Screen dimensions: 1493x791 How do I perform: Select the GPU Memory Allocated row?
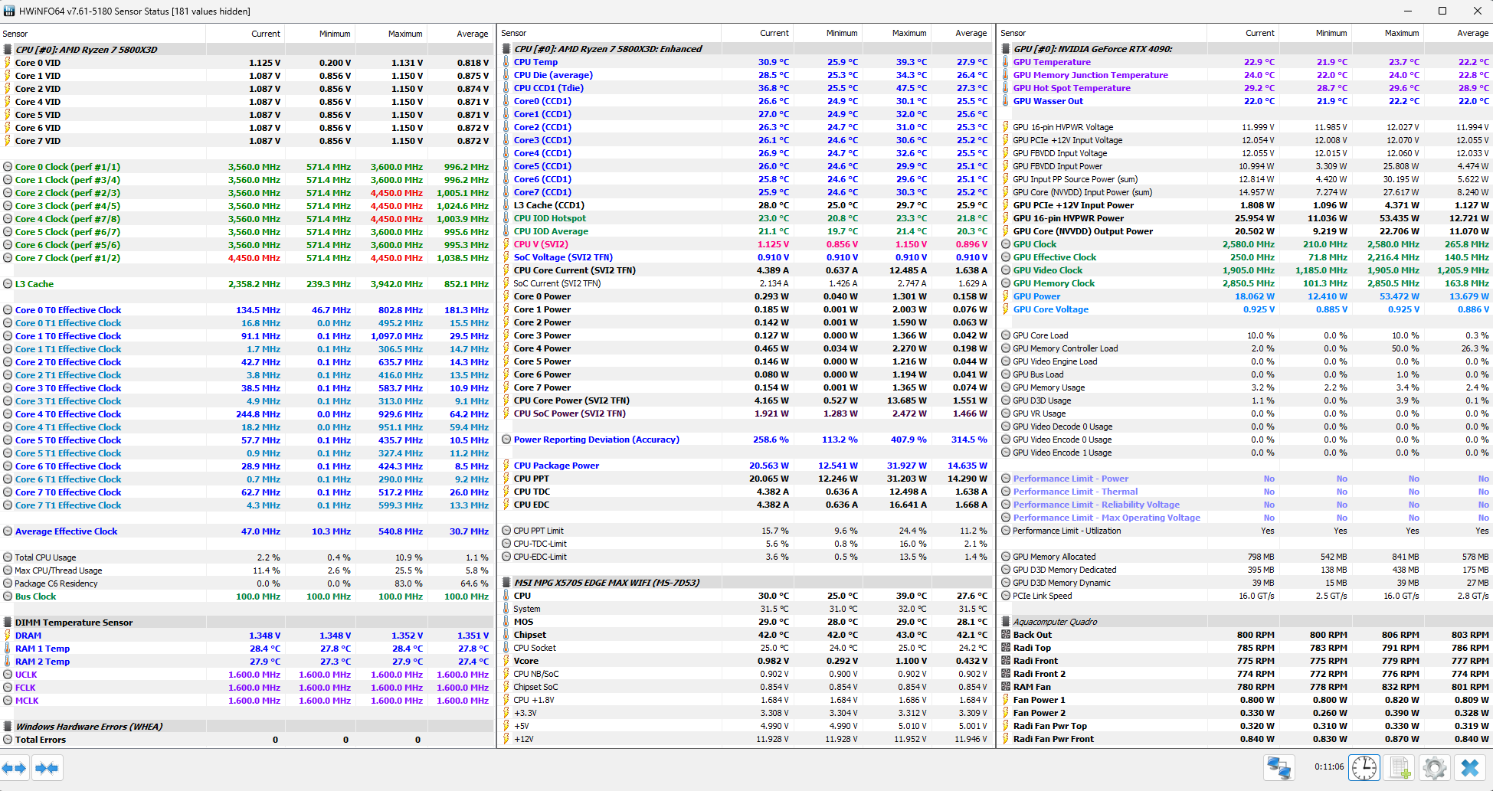[x=1246, y=557]
